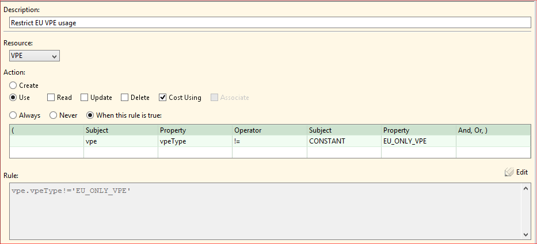Uncheck the Cost Using checkbox
The width and height of the screenshot is (537, 244).
click(163, 98)
